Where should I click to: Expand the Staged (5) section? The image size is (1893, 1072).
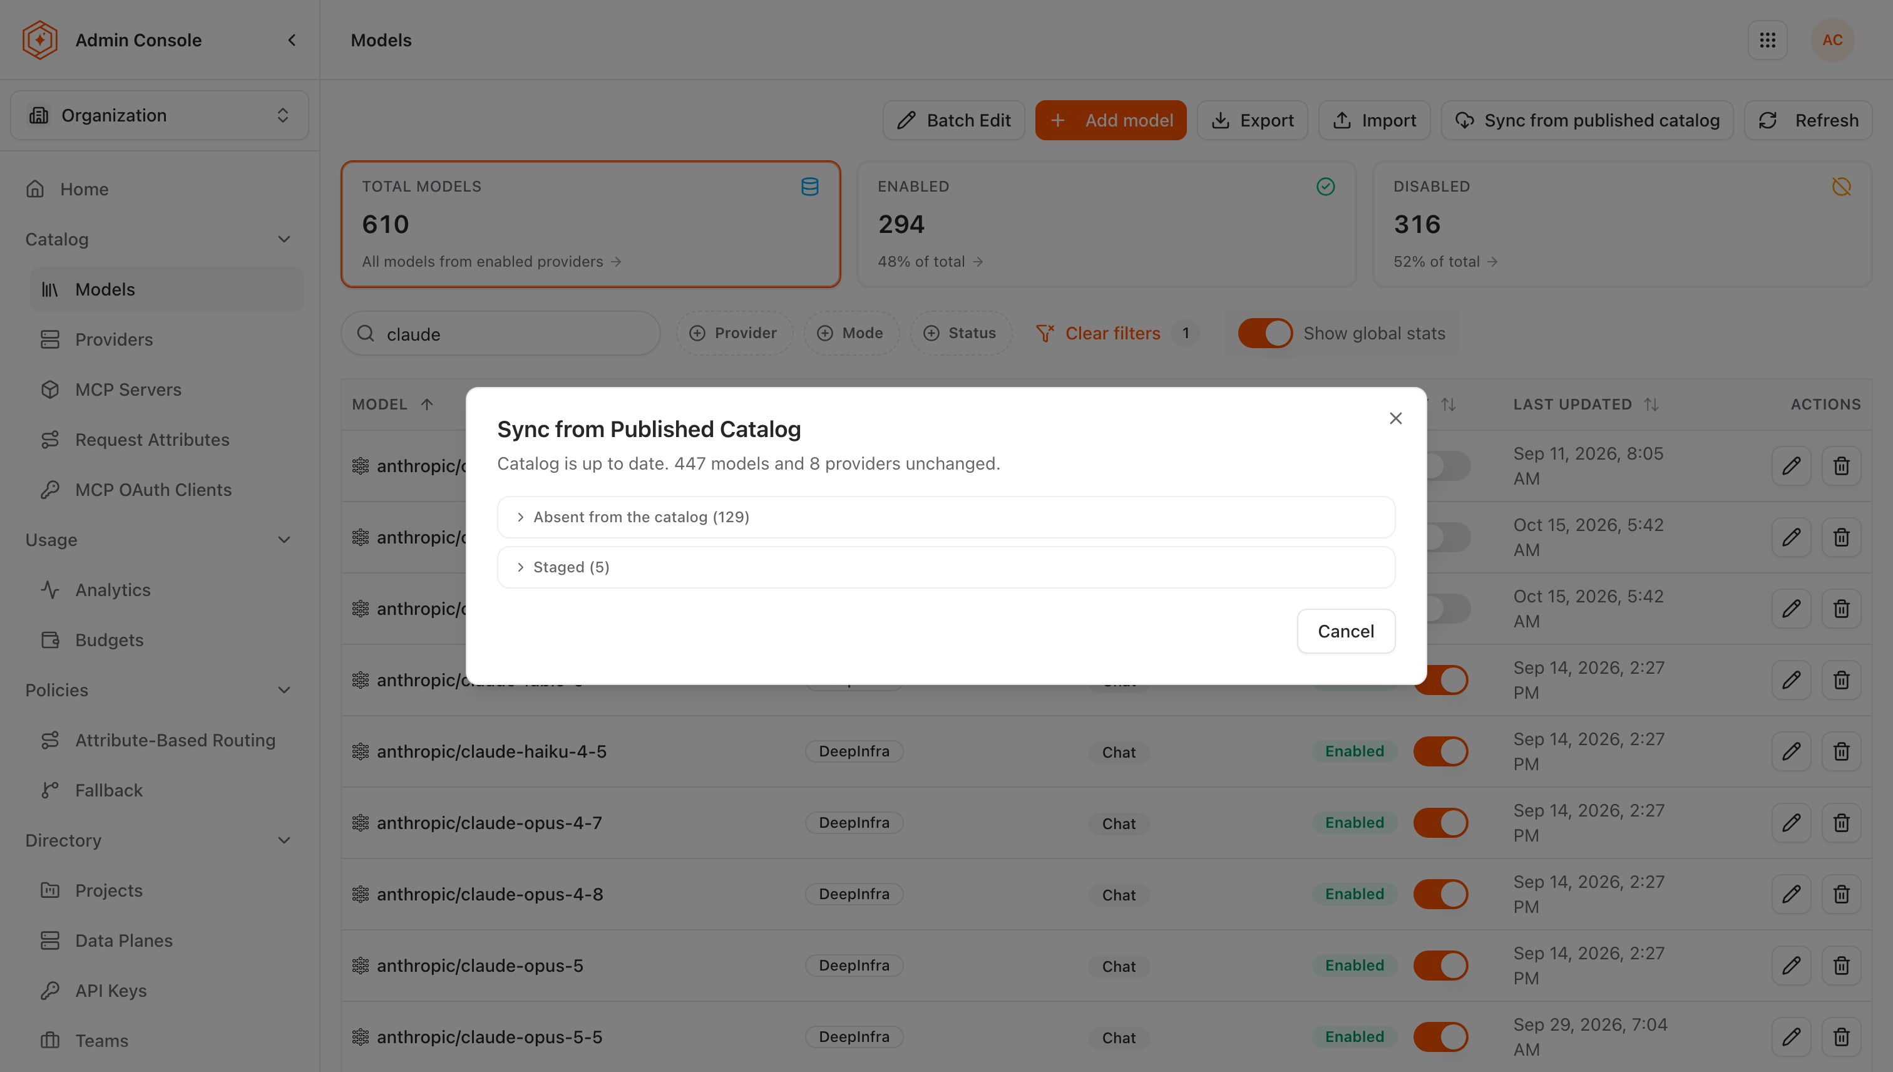coord(946,567)
